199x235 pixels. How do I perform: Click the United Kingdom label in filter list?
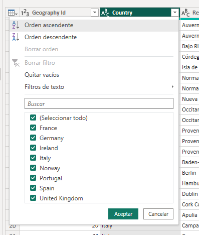61,198
